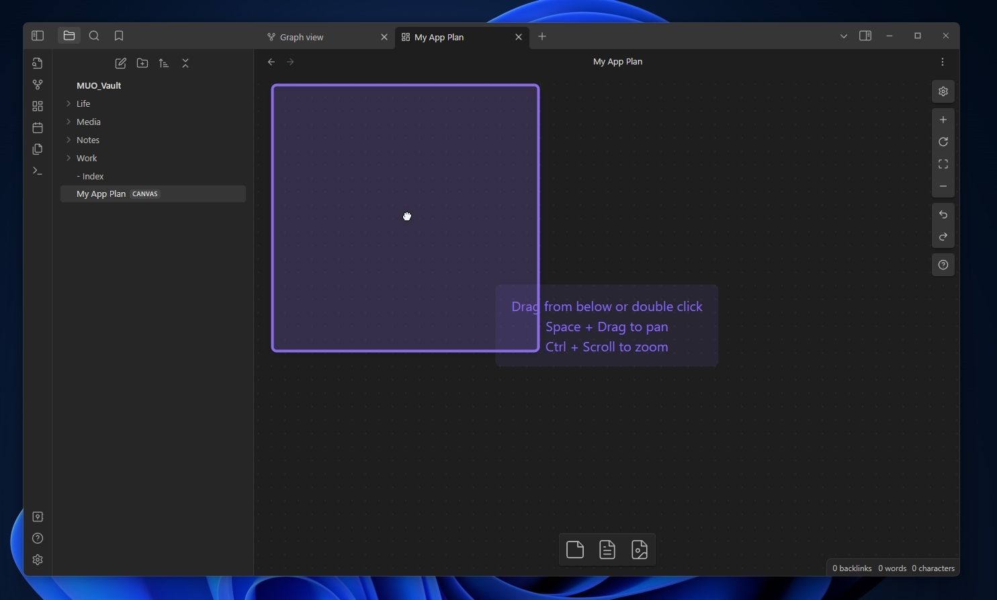Create a new folder in MUO_Vault

[x=142, y=62]
